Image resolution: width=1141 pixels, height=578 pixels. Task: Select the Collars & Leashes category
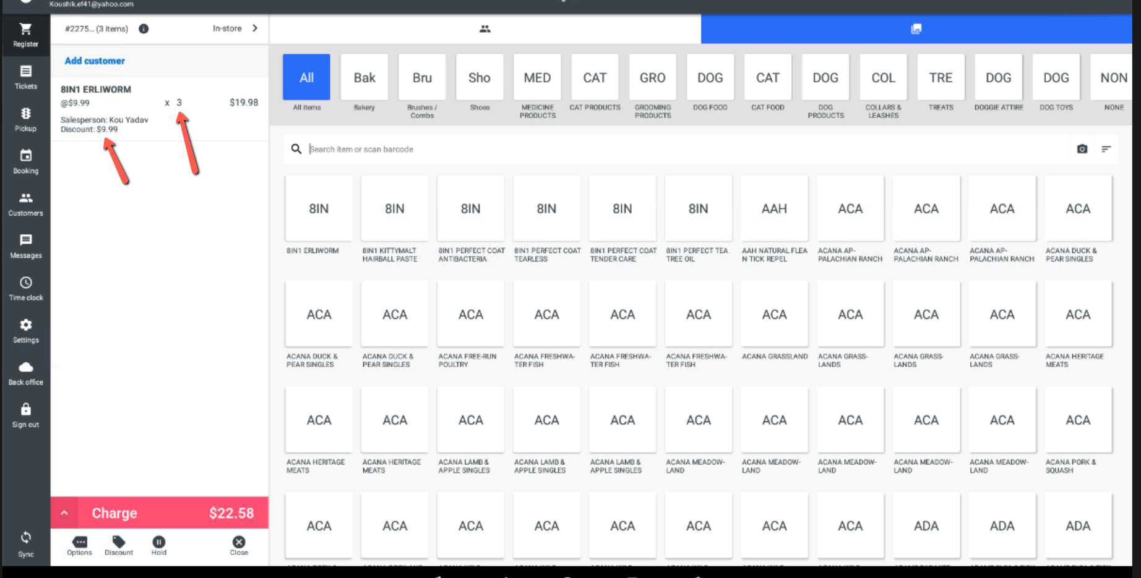tap(883, 77)
